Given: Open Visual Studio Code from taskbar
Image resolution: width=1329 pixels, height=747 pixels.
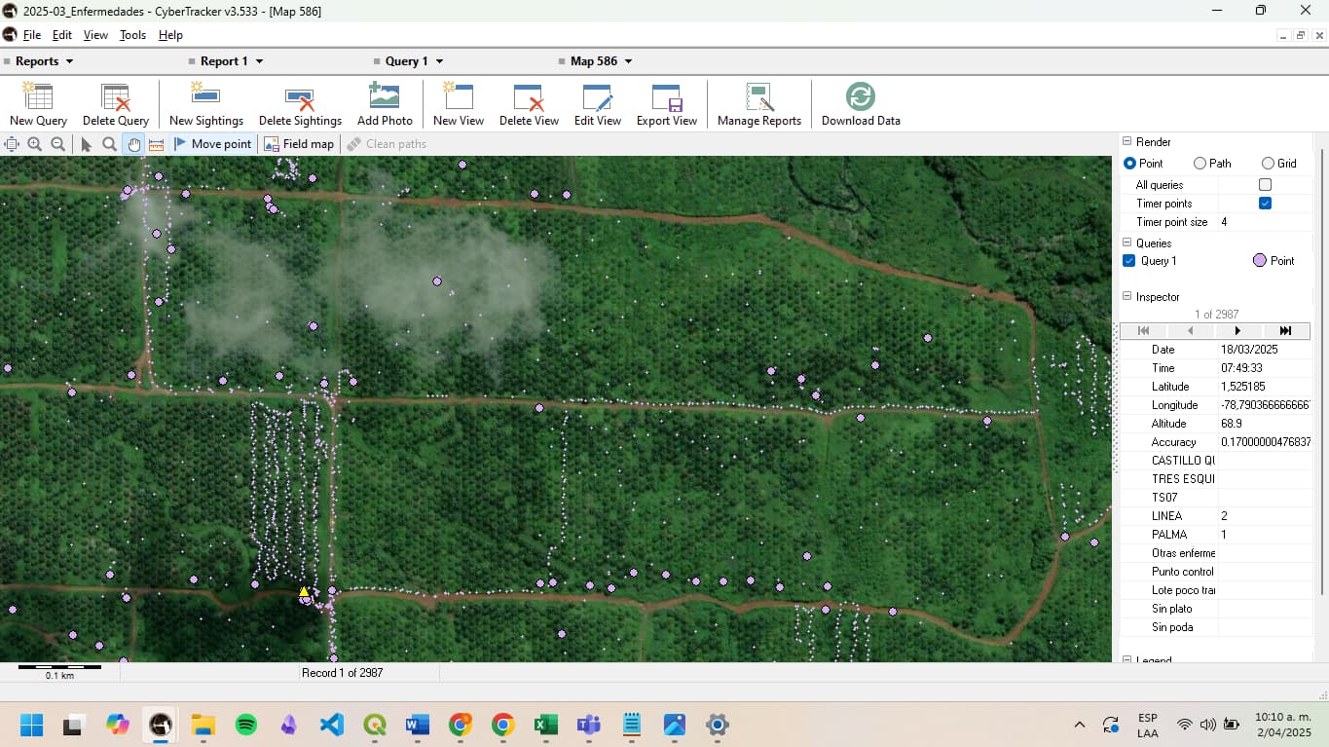Looking at the screenshot, I should click(x=332, y=725).
